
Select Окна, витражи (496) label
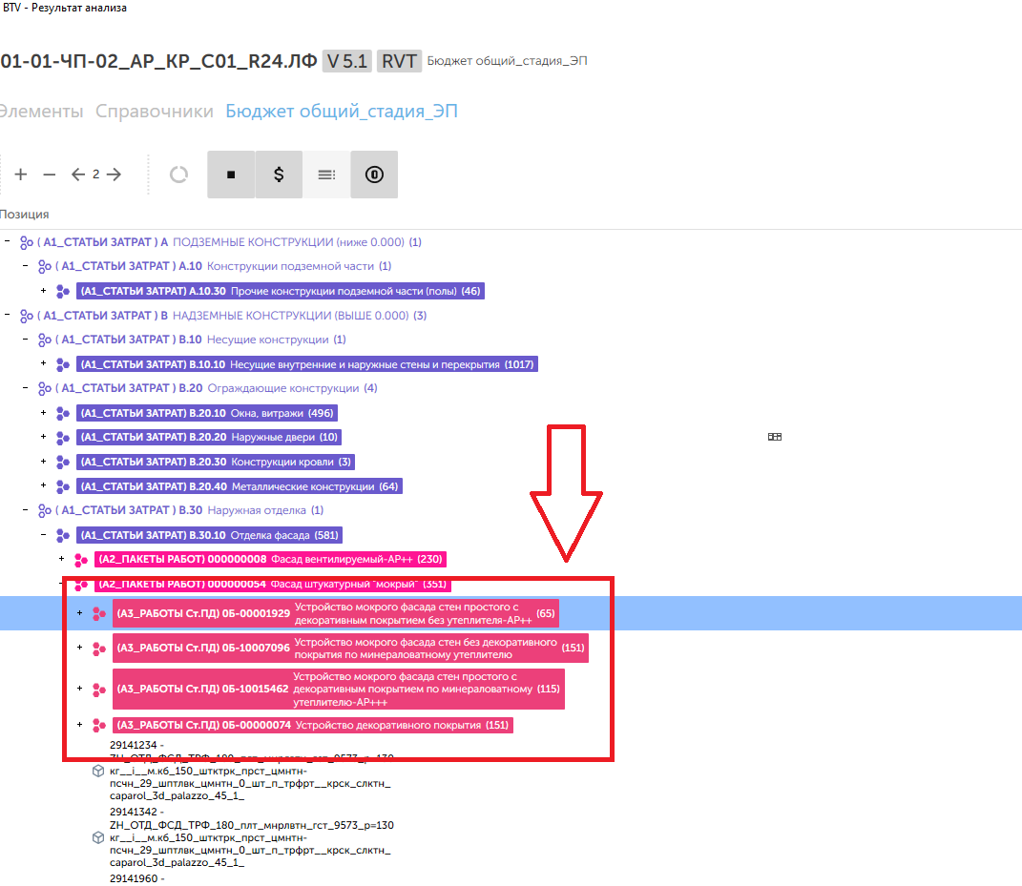pos(207,413)
